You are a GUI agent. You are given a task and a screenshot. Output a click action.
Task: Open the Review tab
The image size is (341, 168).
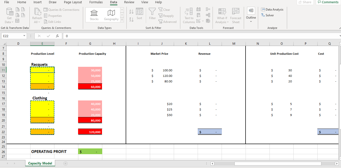[129, 2]
